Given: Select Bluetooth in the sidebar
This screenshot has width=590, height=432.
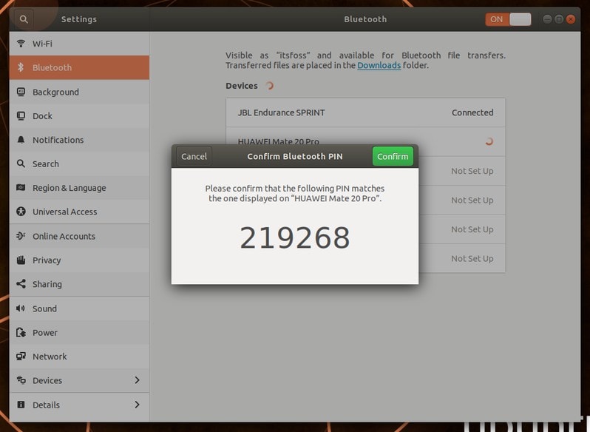Looking at the screenshot, I should pyautogui.click(x=79, y=67).
